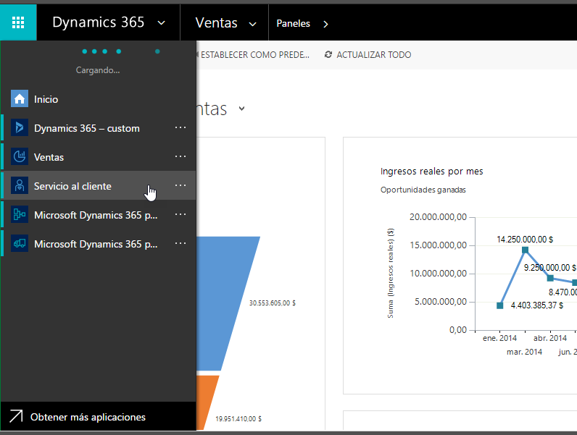
Task: Click the Dynamics 365 – custom app icon
Action: [x=20, y=128]
